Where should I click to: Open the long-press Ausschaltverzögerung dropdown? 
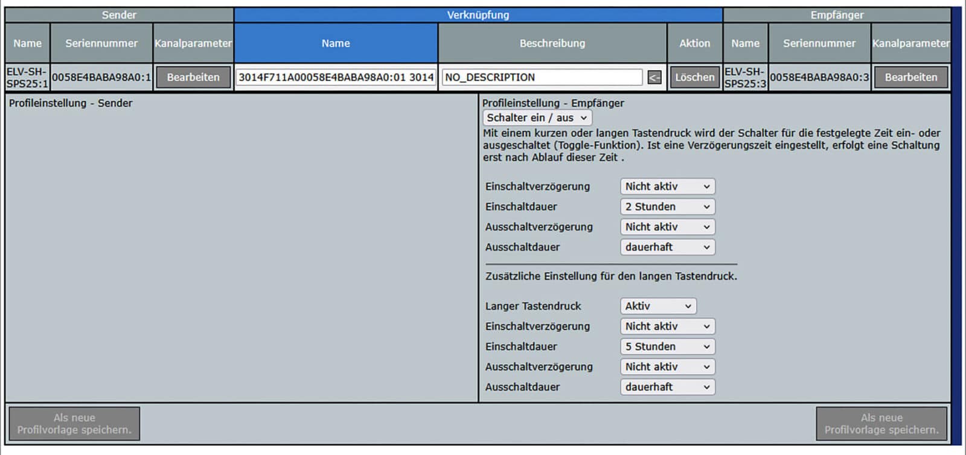click(x=667, y=367)
